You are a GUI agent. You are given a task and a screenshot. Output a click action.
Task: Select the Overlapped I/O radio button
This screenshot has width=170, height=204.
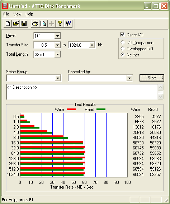point(122,48)
